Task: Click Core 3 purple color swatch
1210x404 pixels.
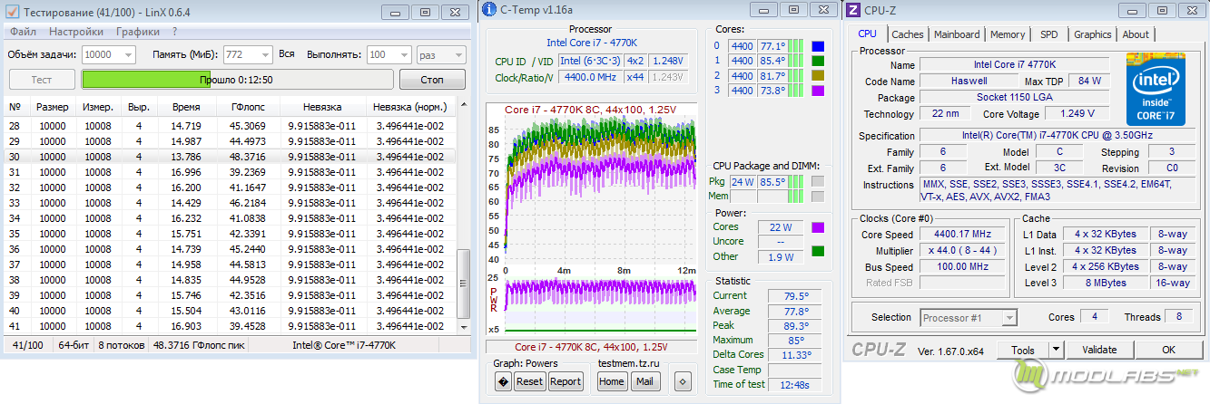Action: [x=819, y=91]
